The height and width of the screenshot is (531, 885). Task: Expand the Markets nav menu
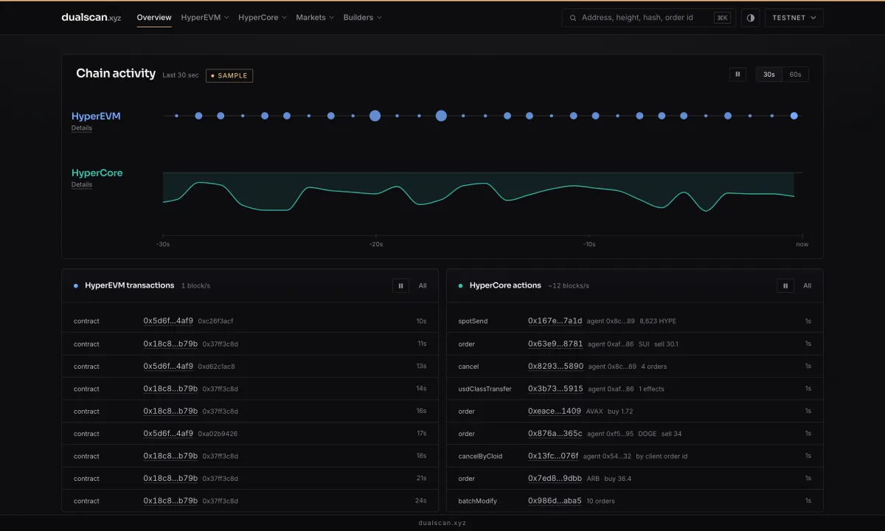[x=315, y=18]
